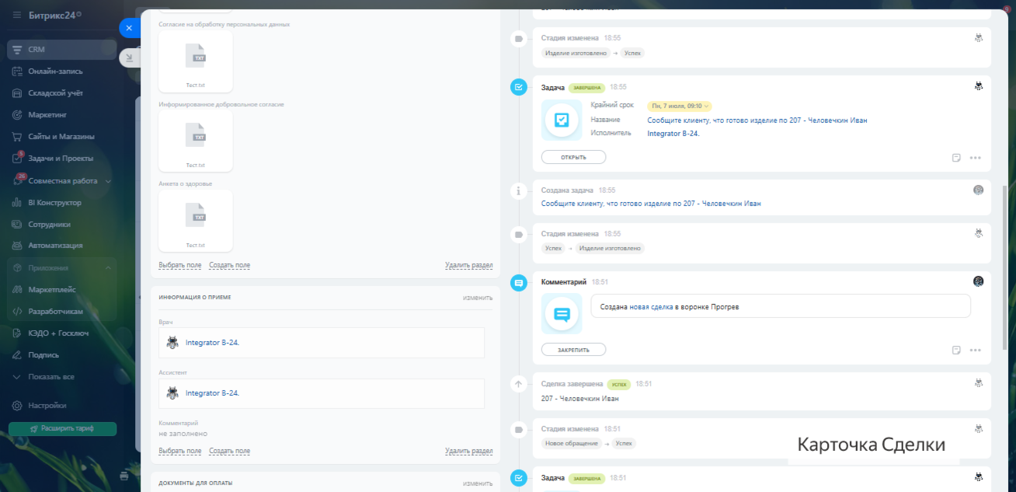Click Выбрать поле below Анкета о здоровье
1016x492 pixels.
click(x=179, y=265)
